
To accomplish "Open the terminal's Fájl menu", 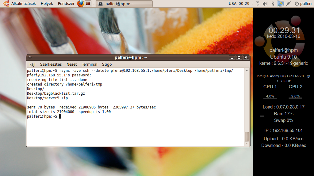I will (x=32, y=64).
